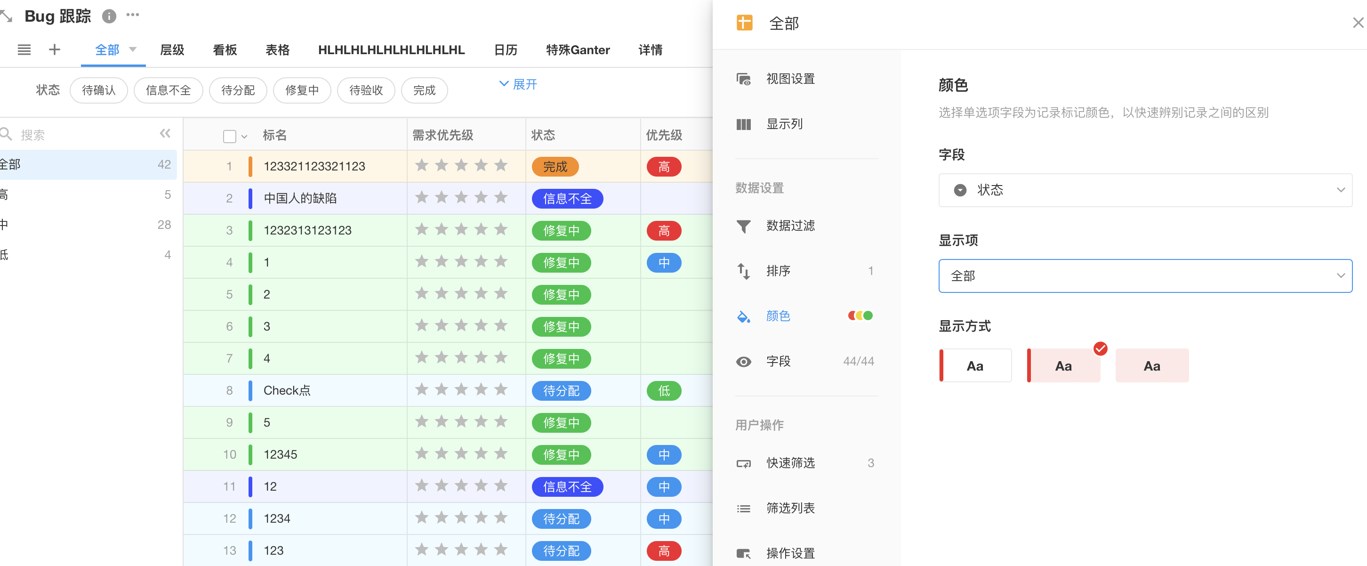Open the 状态 field dropdown
Image resolution: width=1367 pixels, height=566 pixels.
(x=1145, y=190)
